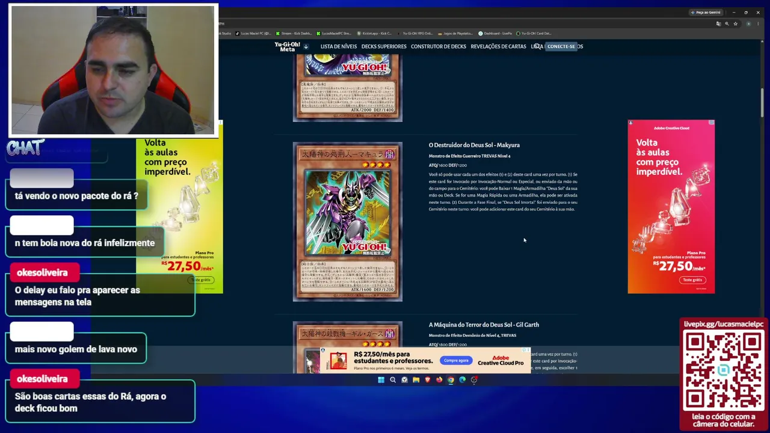
Task: Click the card title O Destruidor do Deus Sol - Makyura
Action: 474,145
